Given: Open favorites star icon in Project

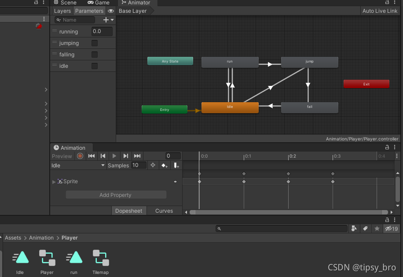Looking at the screenshot, I should (x=377, y=229).
